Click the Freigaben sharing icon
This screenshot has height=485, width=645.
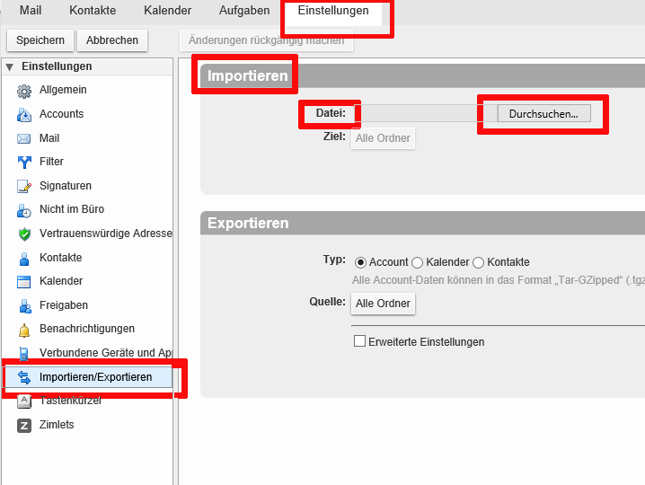(x=25, y=306)
